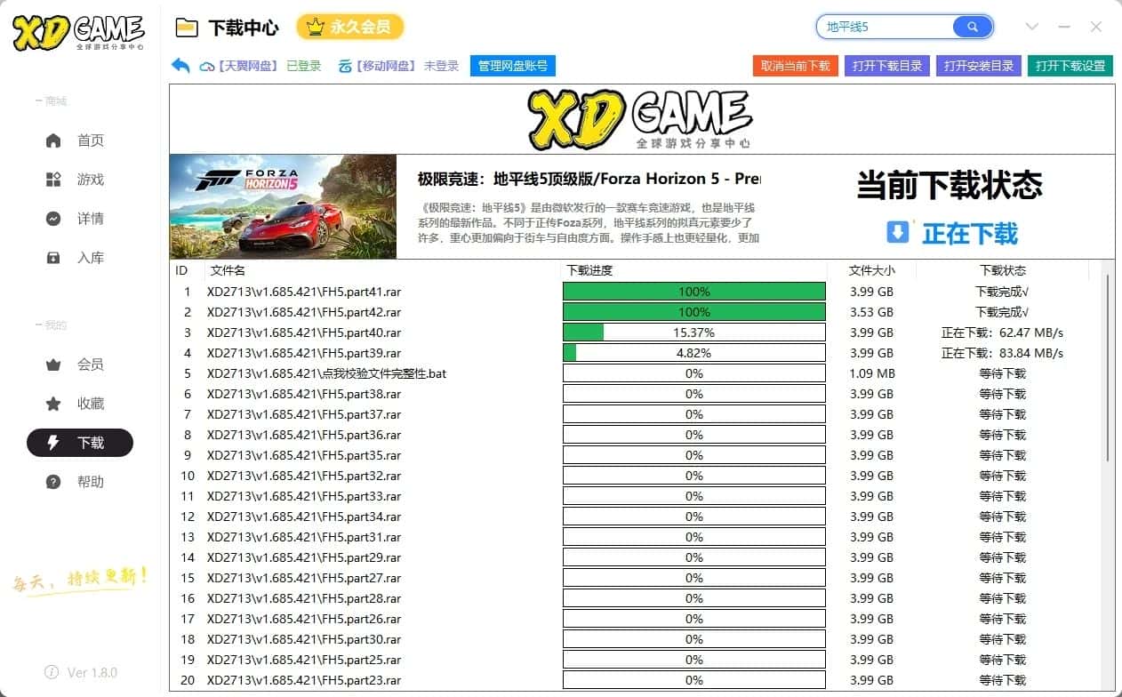Click the 4.82% progress bar
Image resolution: width=1122 pixels, height=697 pixels.
694,353
